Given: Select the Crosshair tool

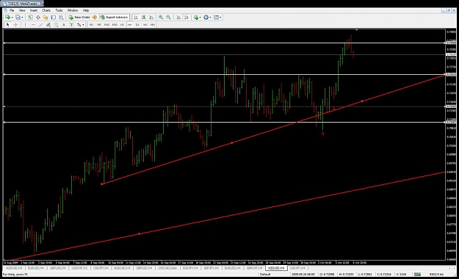Looking at the screenshot, I should pos(16,24).
